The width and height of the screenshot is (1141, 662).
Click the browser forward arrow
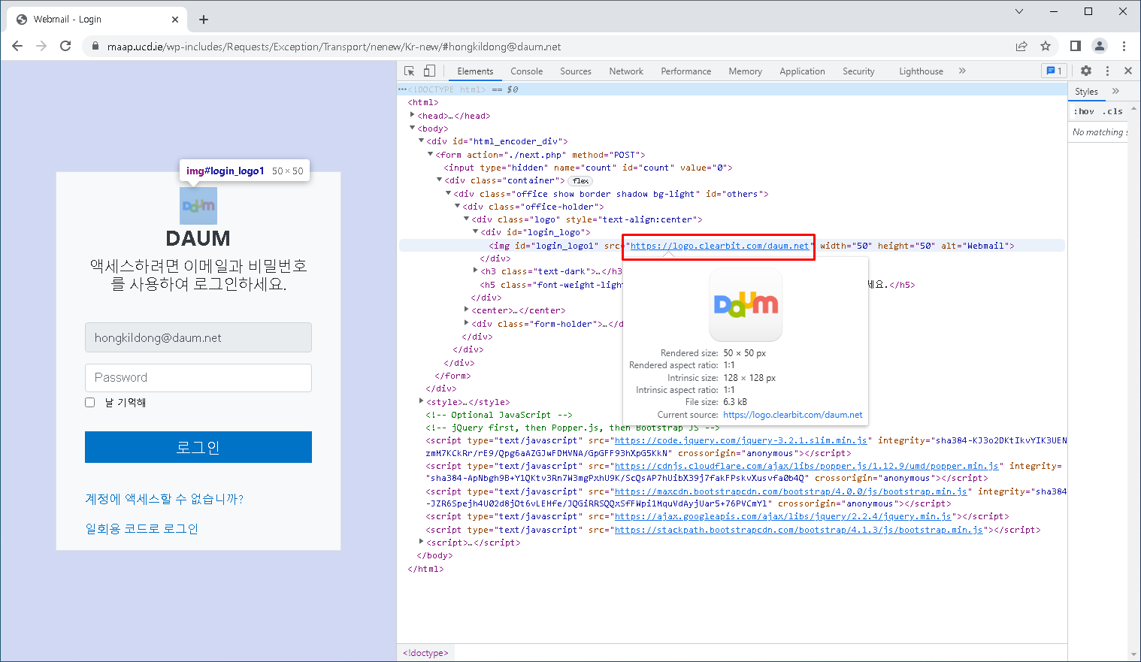pyautogui.click(x=41, y=46)
